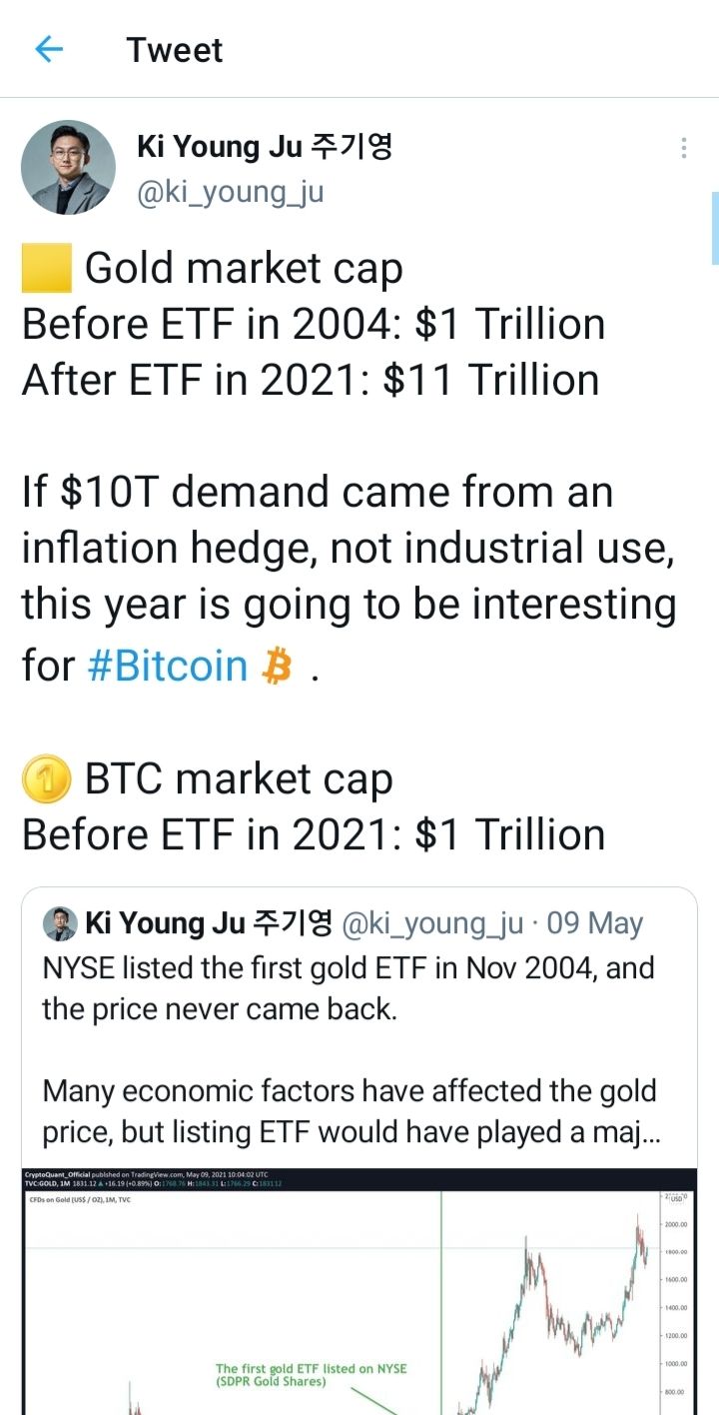Tap the gold coin emoji before BTC
Screen dimensions: 719x1415
45,779
